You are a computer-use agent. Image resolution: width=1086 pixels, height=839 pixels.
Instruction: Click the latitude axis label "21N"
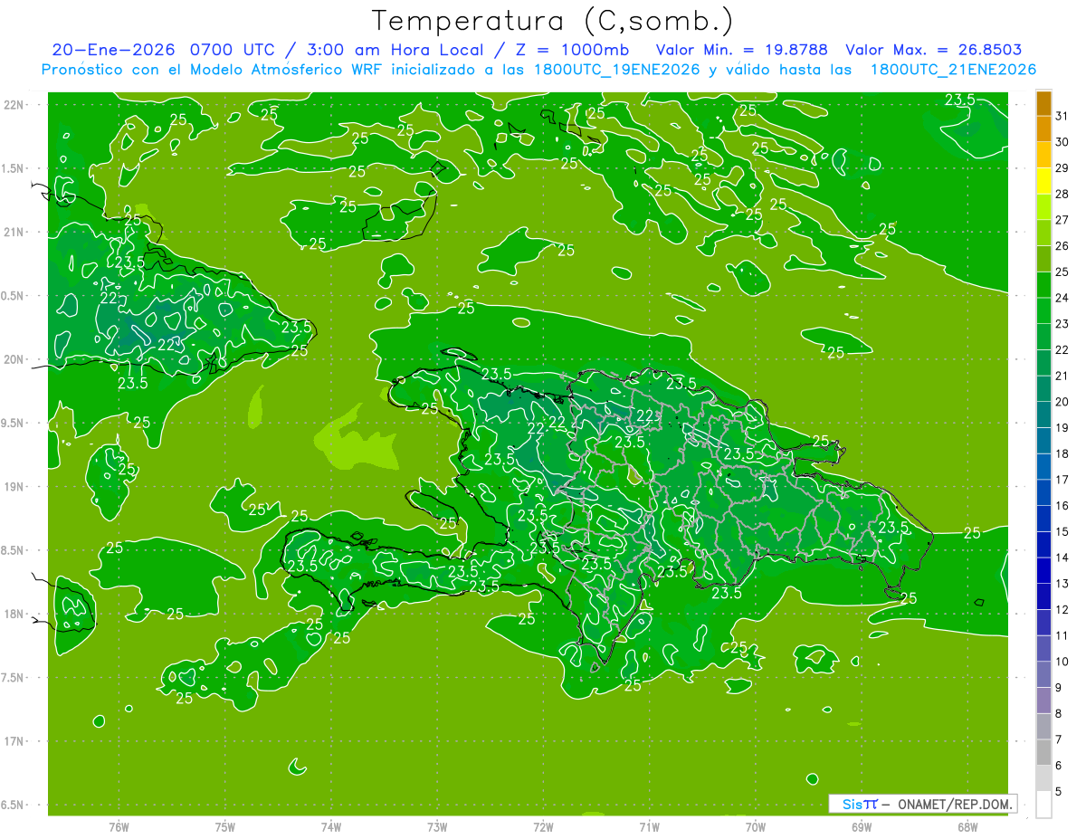coord(14,233)
